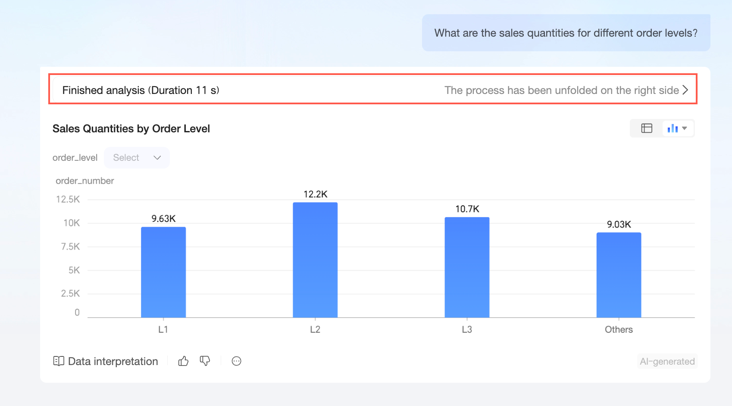Click the user question message bubble
The image size is (732, 406).
[x=566, y=33]
